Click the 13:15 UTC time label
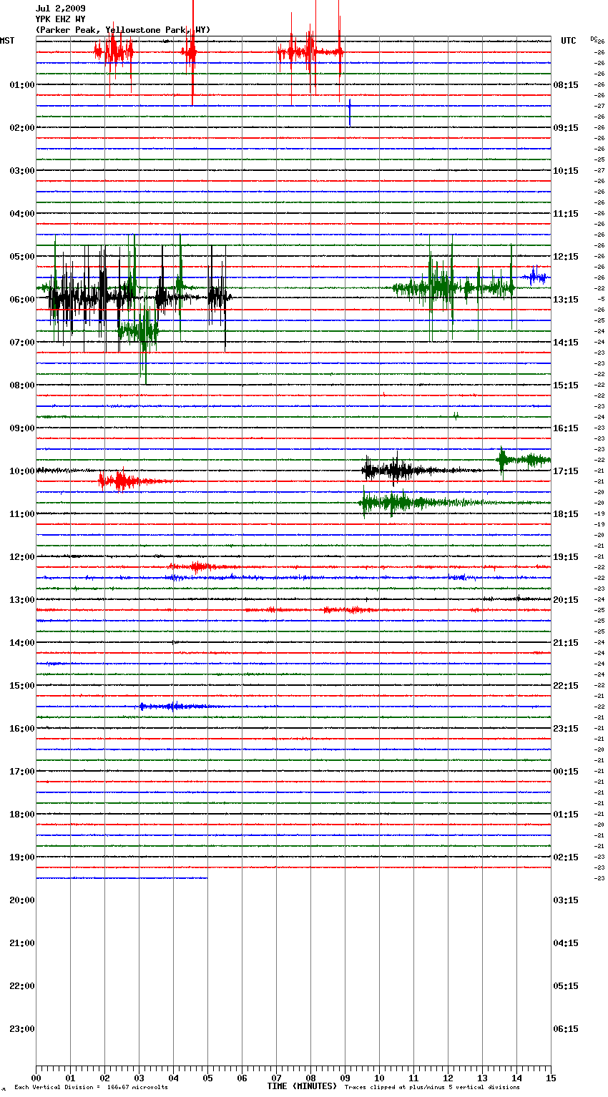The width and height of the screenshot is (608, 1097). click(566, 300)
